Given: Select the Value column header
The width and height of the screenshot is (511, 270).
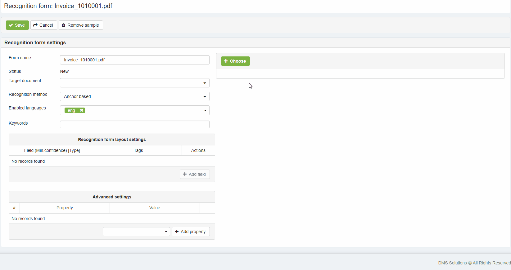Looking at the screenshot, I should [x=155, y=208].
